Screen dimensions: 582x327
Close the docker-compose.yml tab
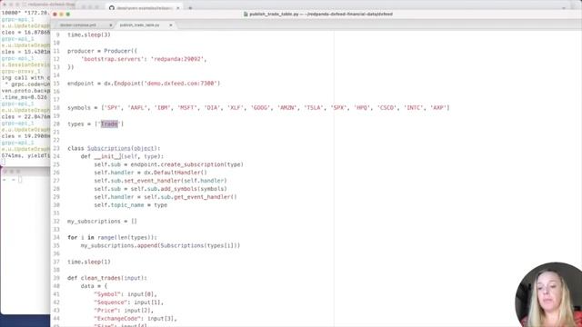click(x=111, y=25)
